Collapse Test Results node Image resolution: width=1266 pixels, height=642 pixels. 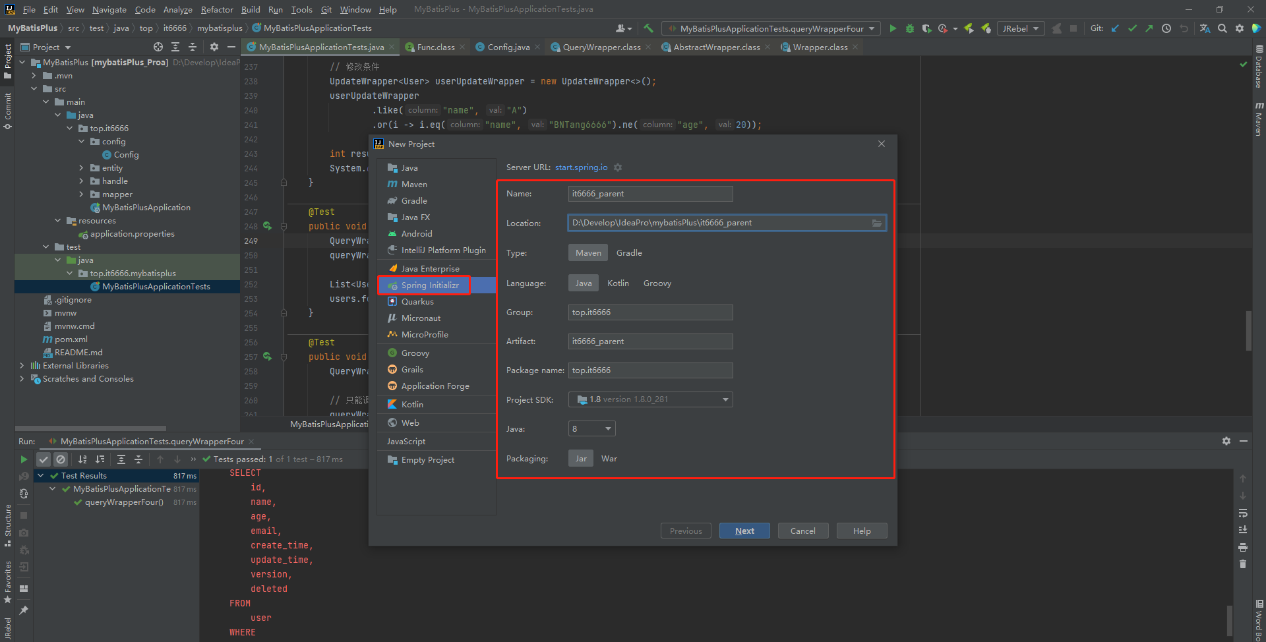tap(41, 476)
